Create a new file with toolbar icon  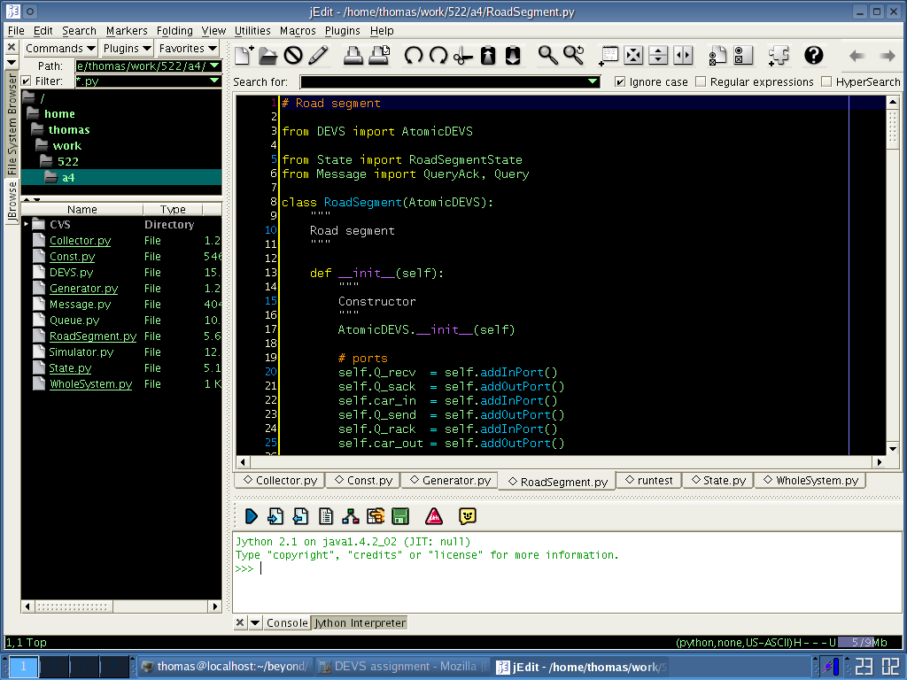click(x=244, y=55)
